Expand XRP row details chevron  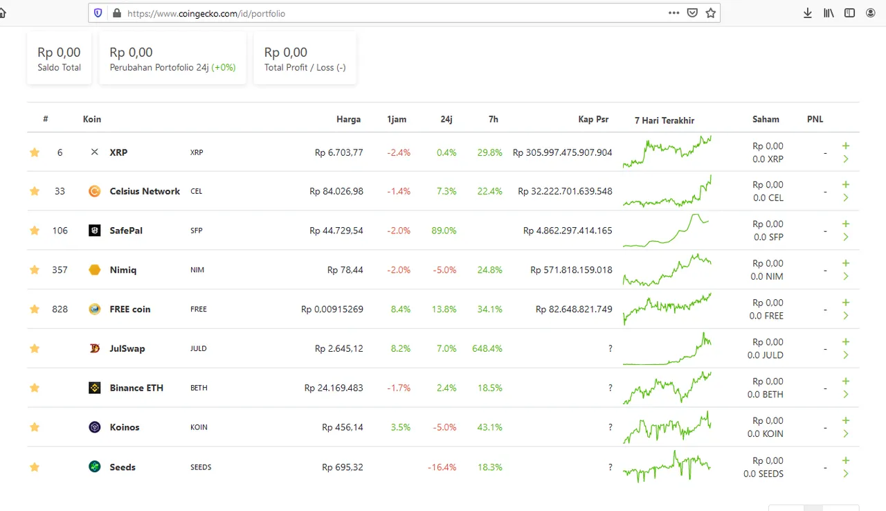(x=846, y=159)
